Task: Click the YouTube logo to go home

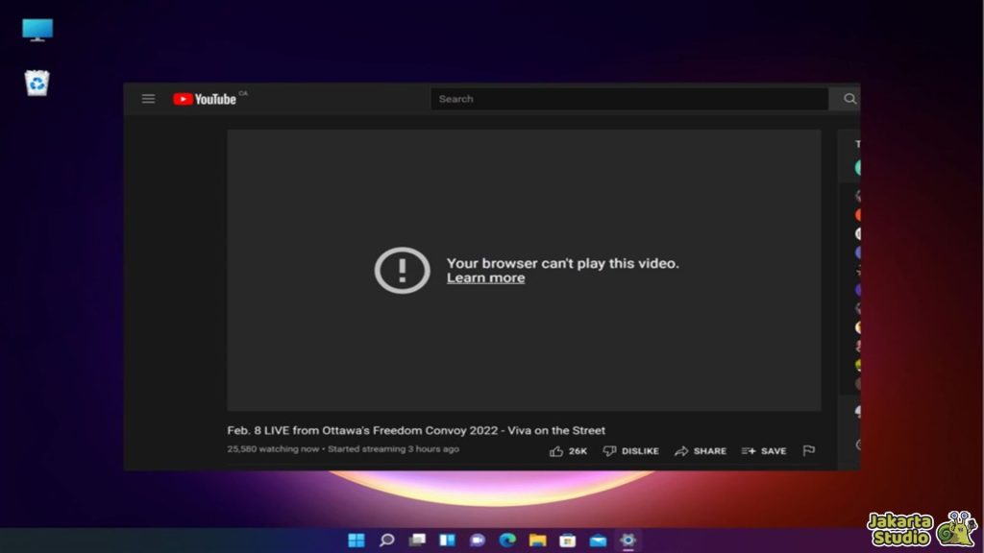Action: pos(202,98)
